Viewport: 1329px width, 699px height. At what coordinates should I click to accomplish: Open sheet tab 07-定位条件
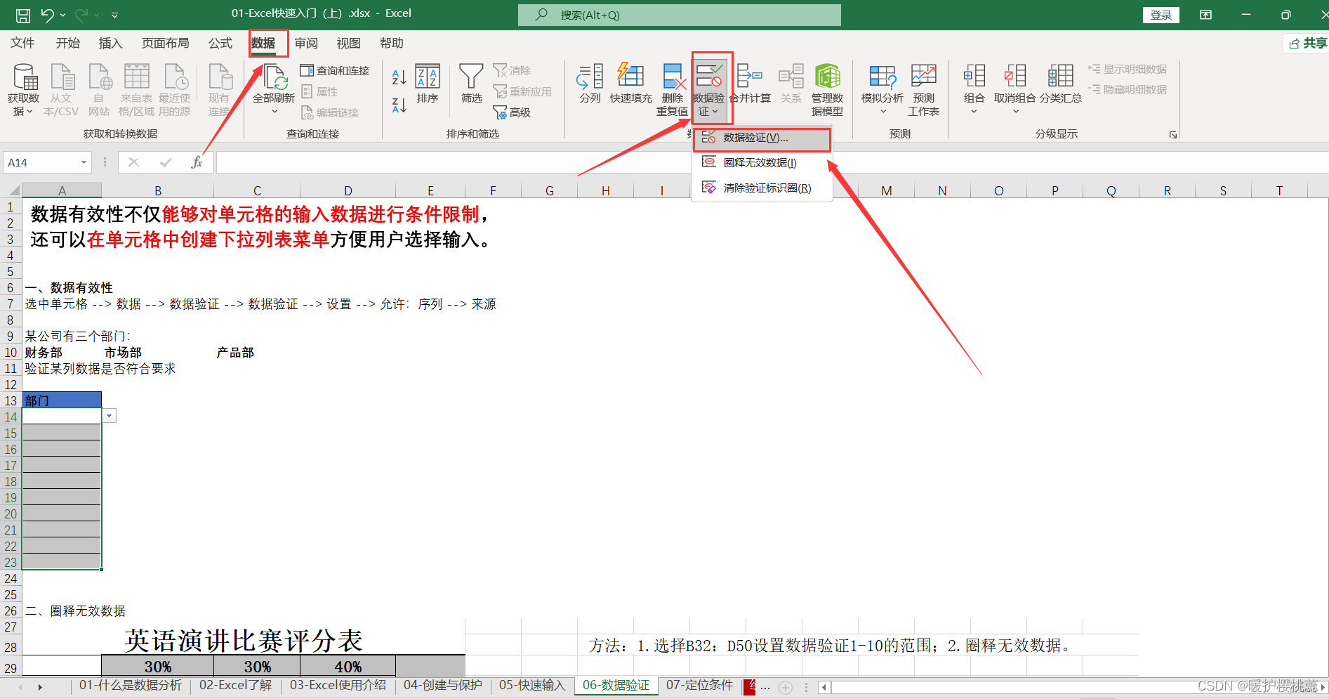[x=699, y=686]
